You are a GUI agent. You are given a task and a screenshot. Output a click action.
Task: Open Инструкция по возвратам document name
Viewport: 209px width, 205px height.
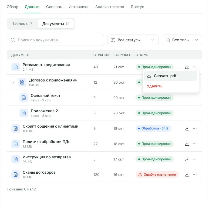(47, 157)
